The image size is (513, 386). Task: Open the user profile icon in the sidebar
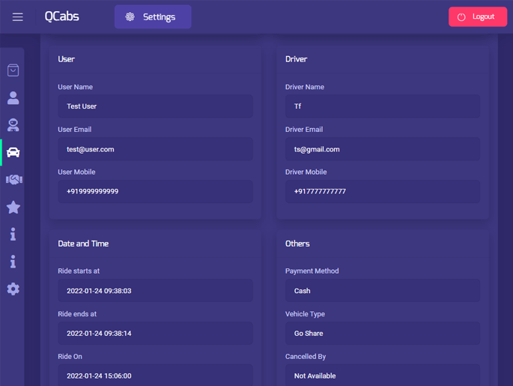click(13, 98)
